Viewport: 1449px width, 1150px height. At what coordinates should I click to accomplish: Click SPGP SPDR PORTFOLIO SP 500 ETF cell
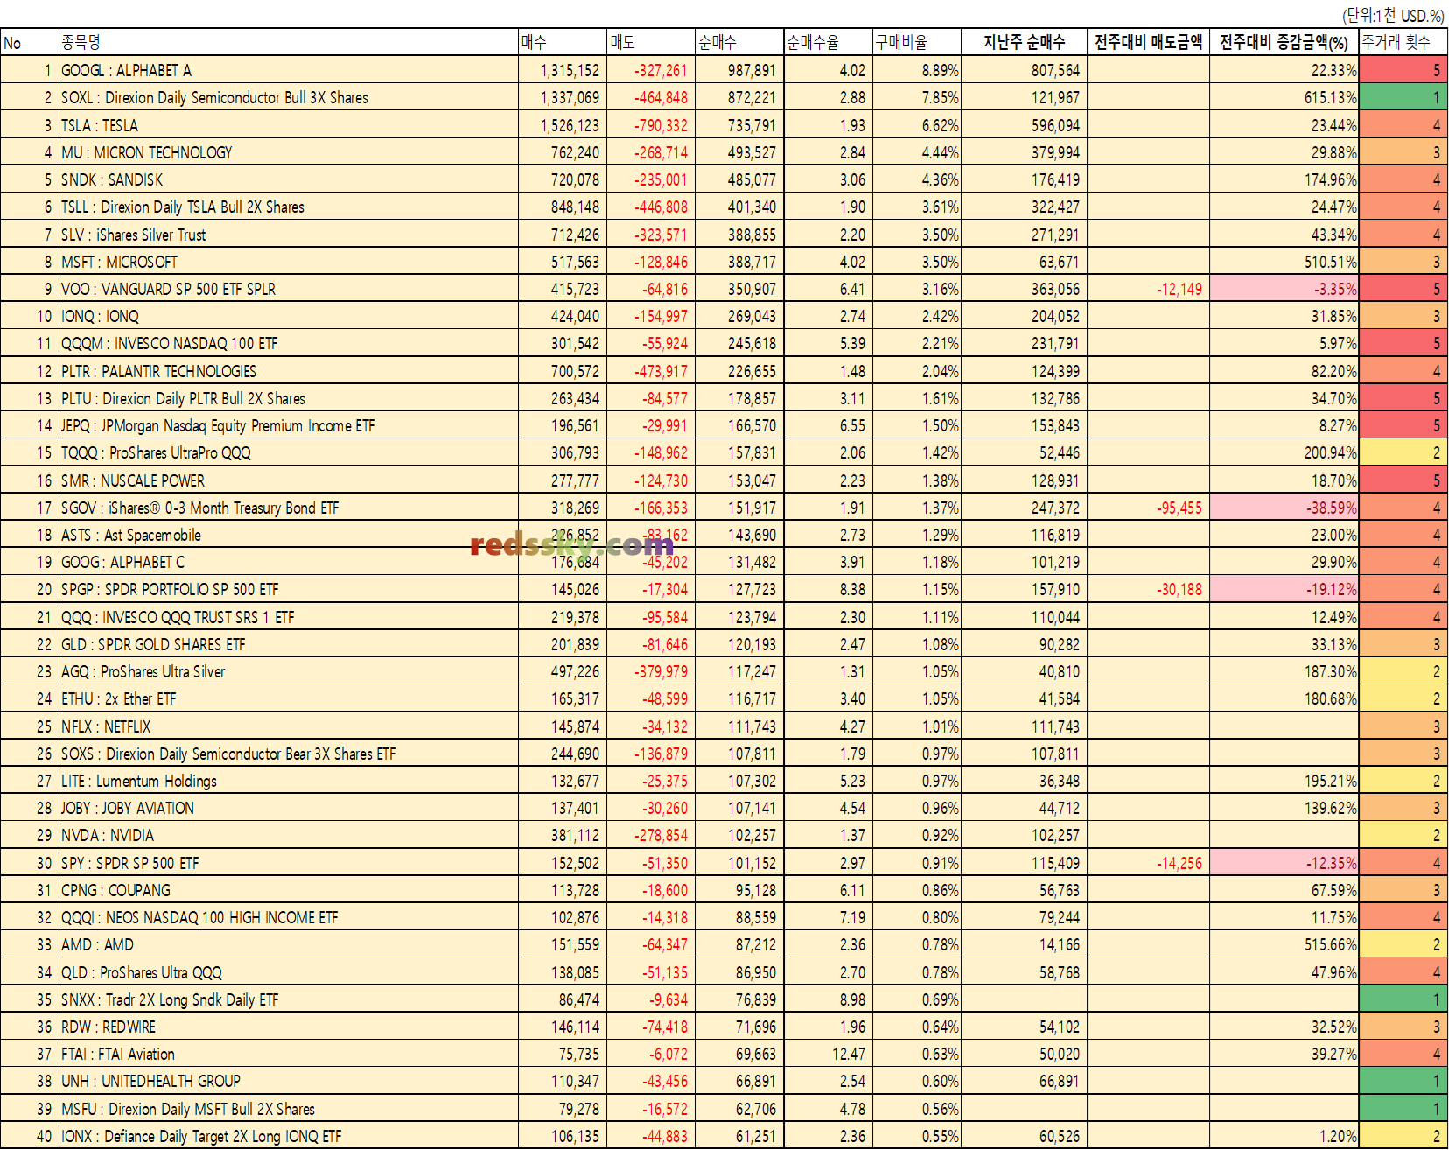click(x=289, y=589)
